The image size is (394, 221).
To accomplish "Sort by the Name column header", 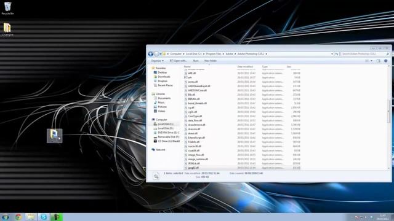I will coord(187,67).
